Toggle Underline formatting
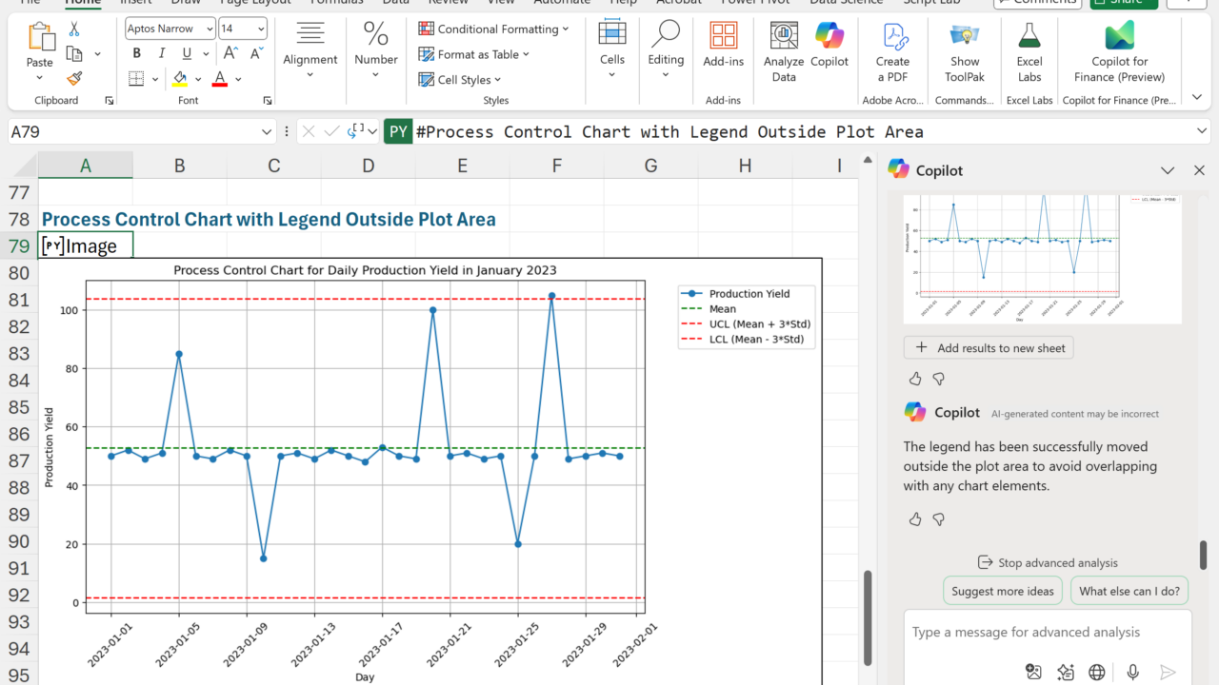1219x685 pixels. click(x=187, y=53)
